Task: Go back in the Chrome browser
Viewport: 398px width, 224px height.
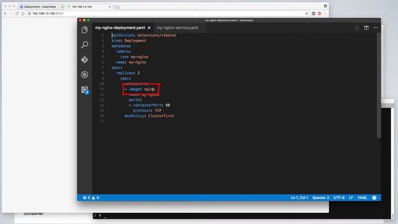Action: tap(6, 14)
